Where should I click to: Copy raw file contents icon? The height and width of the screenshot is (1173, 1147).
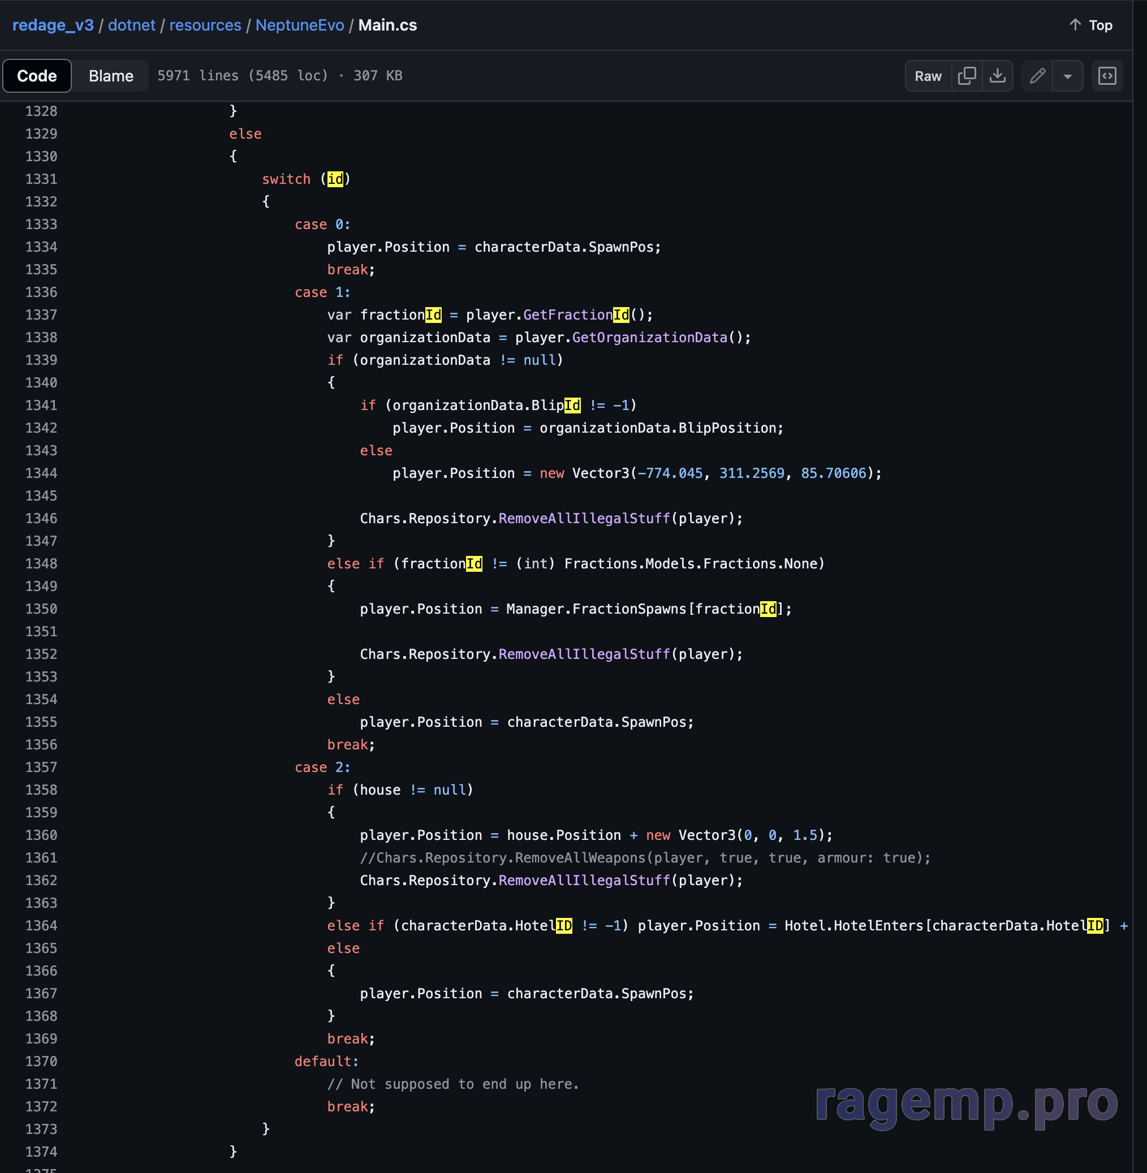[x=966, y=76]
